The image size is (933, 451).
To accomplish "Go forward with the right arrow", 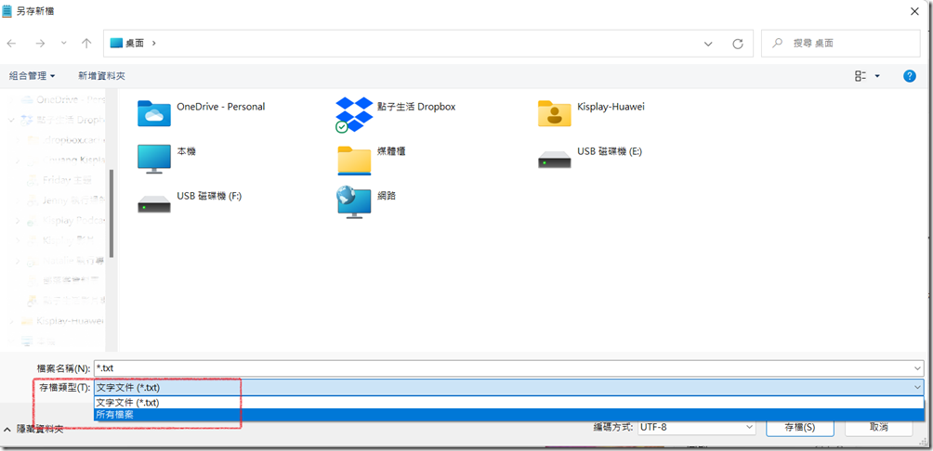I will click(40, 44).
